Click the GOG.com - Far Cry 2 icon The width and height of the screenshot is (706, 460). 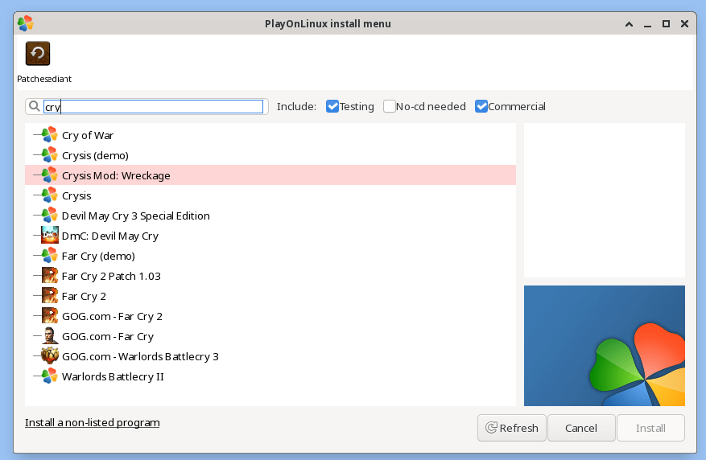(x=50, y=316)
